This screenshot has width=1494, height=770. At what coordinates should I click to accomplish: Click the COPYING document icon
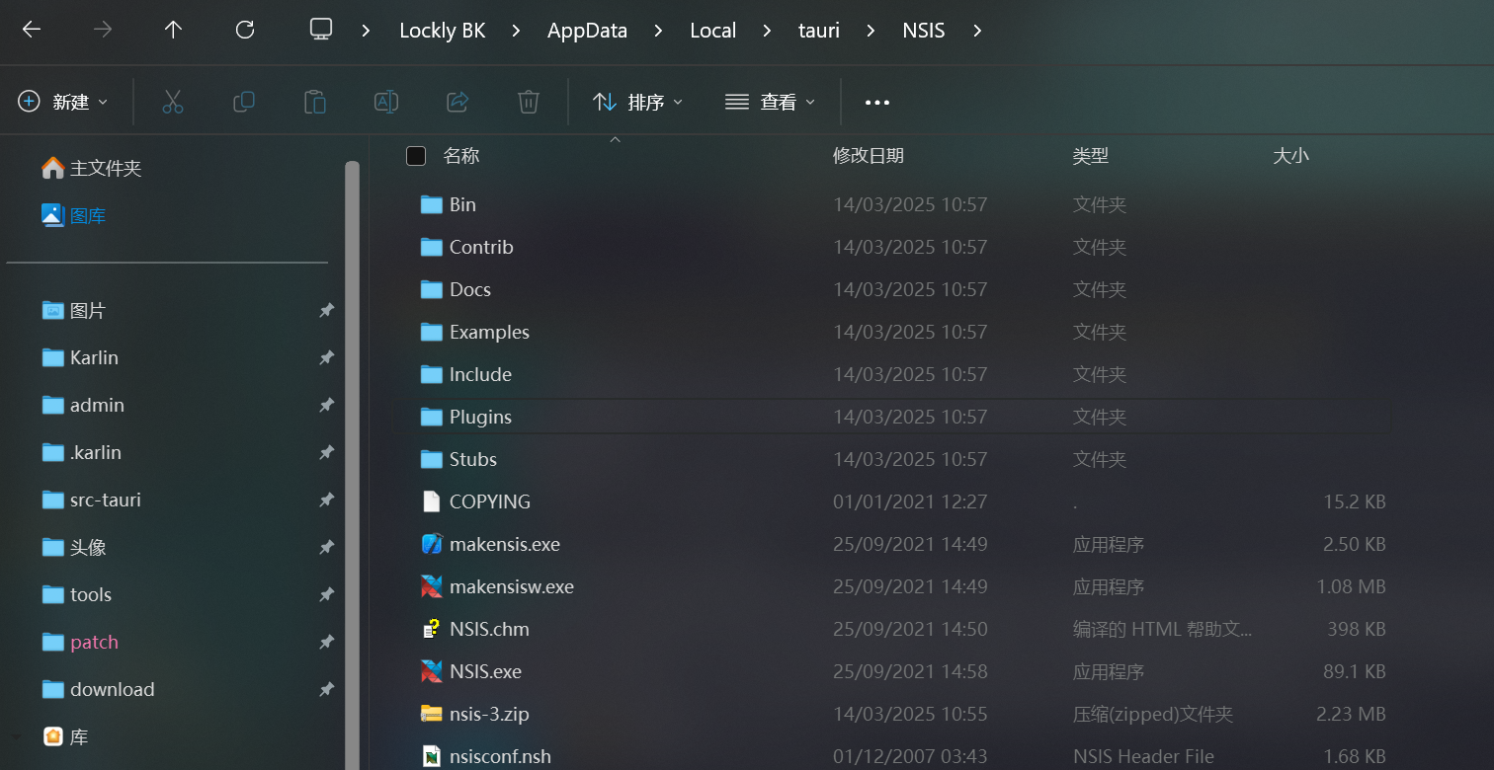coord(432,501)
